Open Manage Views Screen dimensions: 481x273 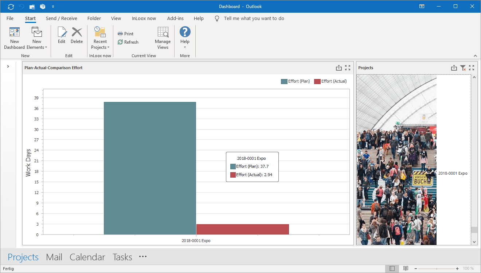coord(163,38)
